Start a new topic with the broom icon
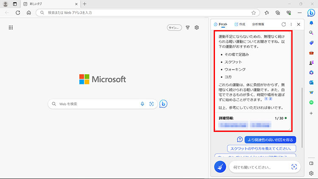318x179 pixels. (x=220, y=167)
